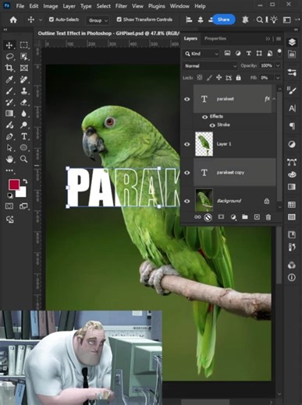Open the search magnifier in options bar
This screenshot has height=405, width=302.
259,19
